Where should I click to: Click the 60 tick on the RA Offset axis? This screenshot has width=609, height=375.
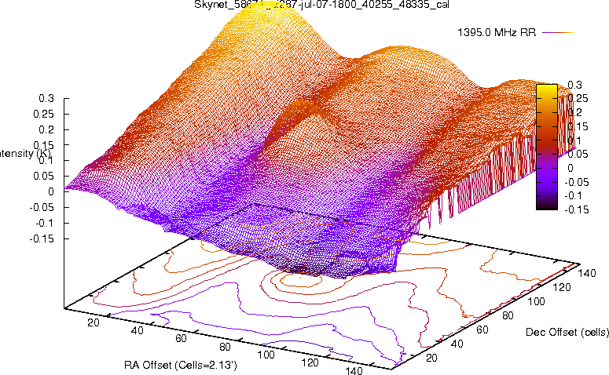181,338
